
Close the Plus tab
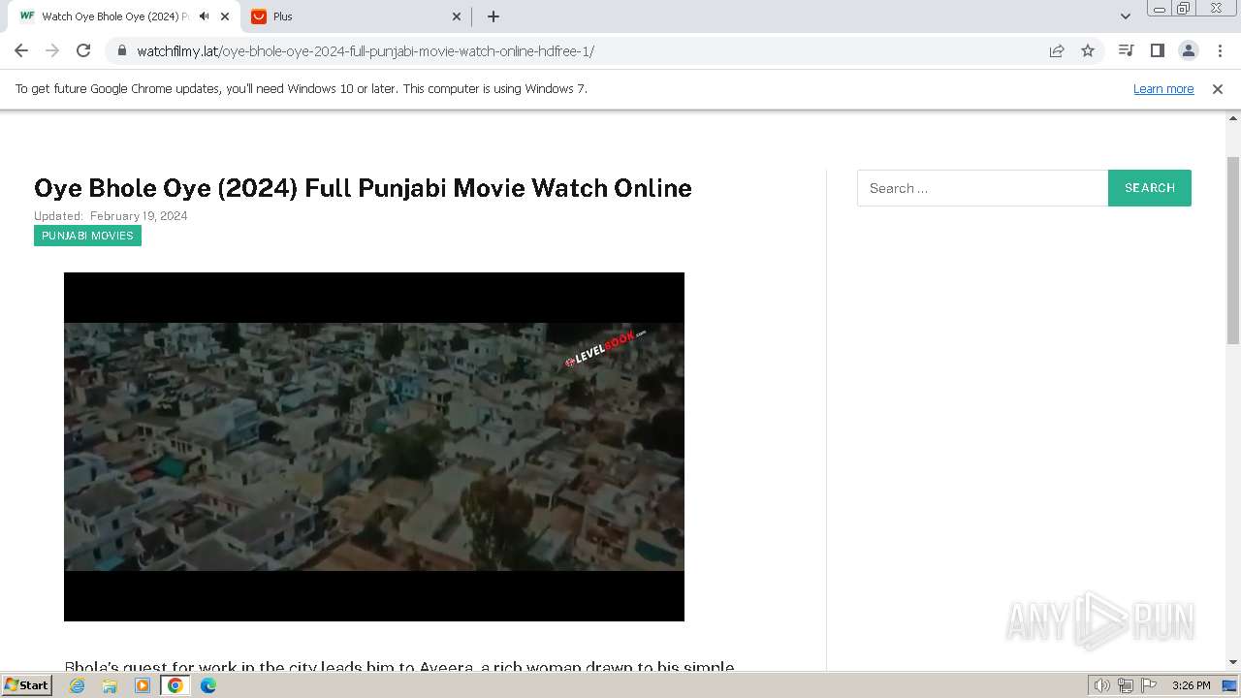click(x=458, y=16)
